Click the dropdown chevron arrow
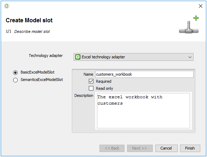The height and width of the screenshot is (157, 207). pyautogui.click(x=190, y=57)
